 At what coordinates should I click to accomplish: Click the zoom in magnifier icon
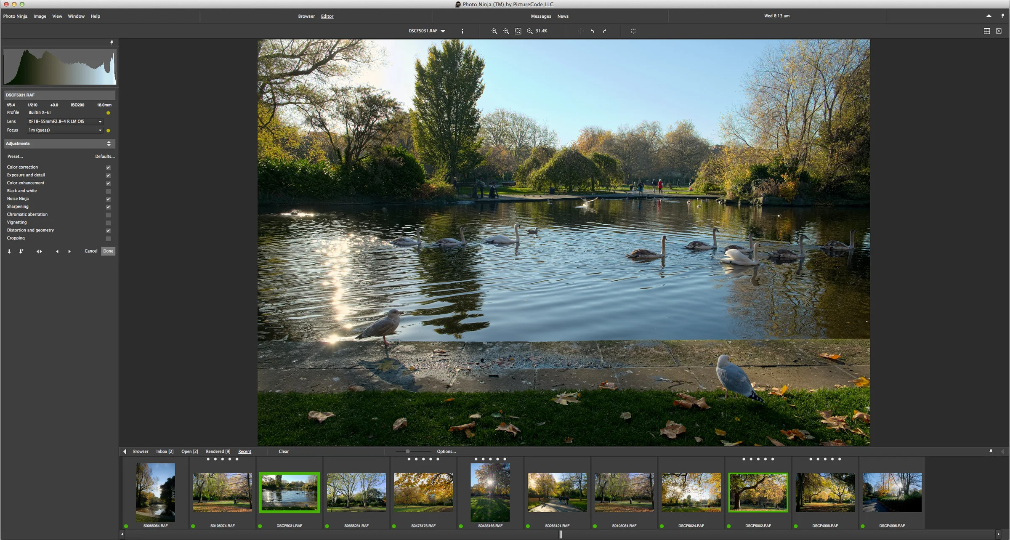(494, 31)
